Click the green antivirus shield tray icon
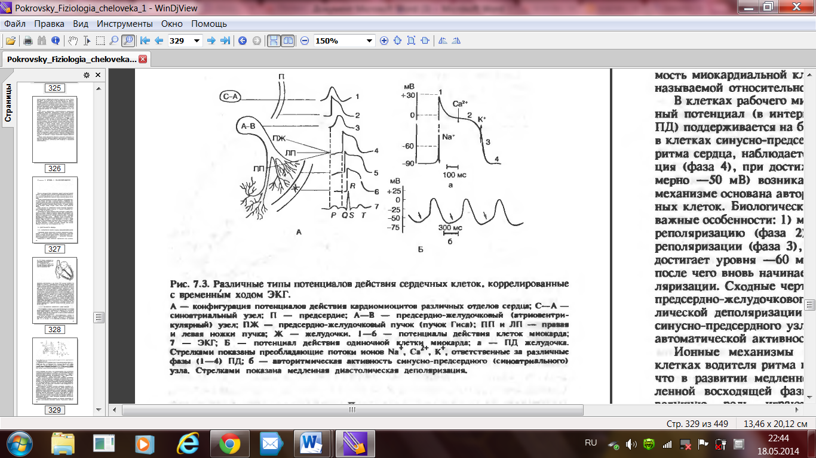The width and height of the screenshot is (816, 458). pos(649,444)
